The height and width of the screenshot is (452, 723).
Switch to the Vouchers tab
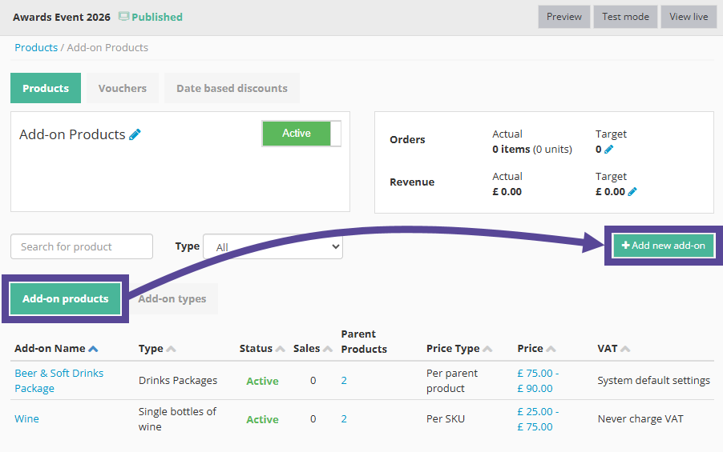pyautogui.click(x=123, y=88)
